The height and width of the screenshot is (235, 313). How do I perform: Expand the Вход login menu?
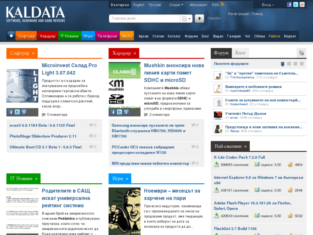[267, 5]
